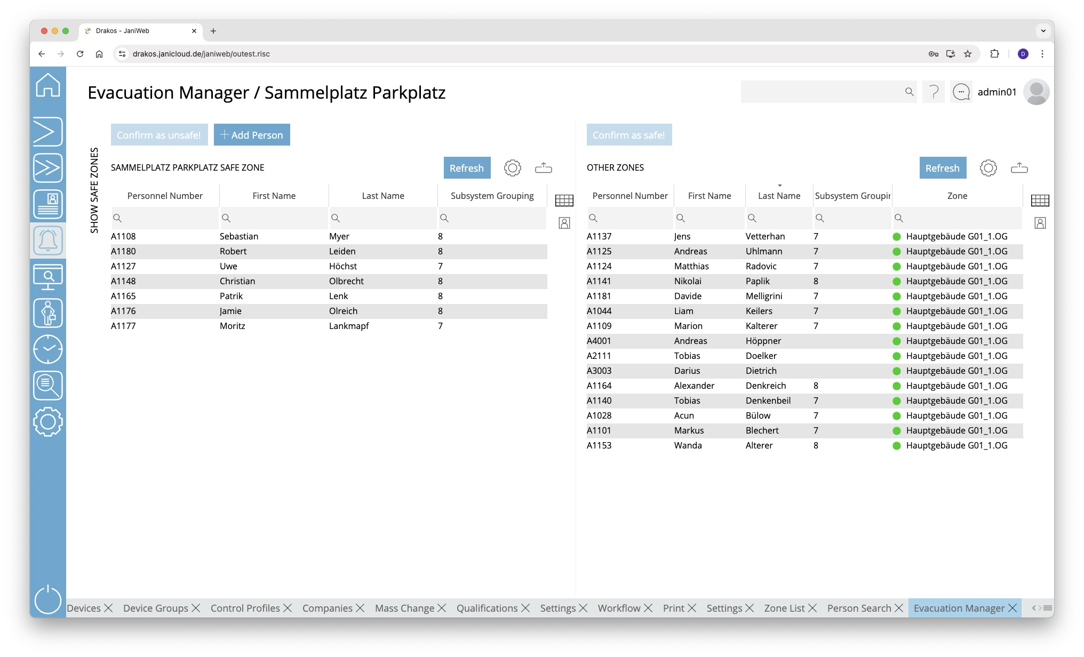Screen dimensions: 1084x657
Task: Click the help question mark icon
Action: [x=934, y=92]
